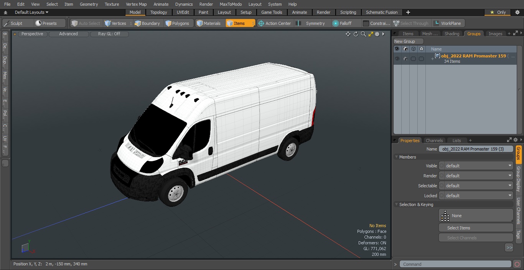Switch to the UVEdit layout tab
Screen dimensions: 524x270
point(183,12)
